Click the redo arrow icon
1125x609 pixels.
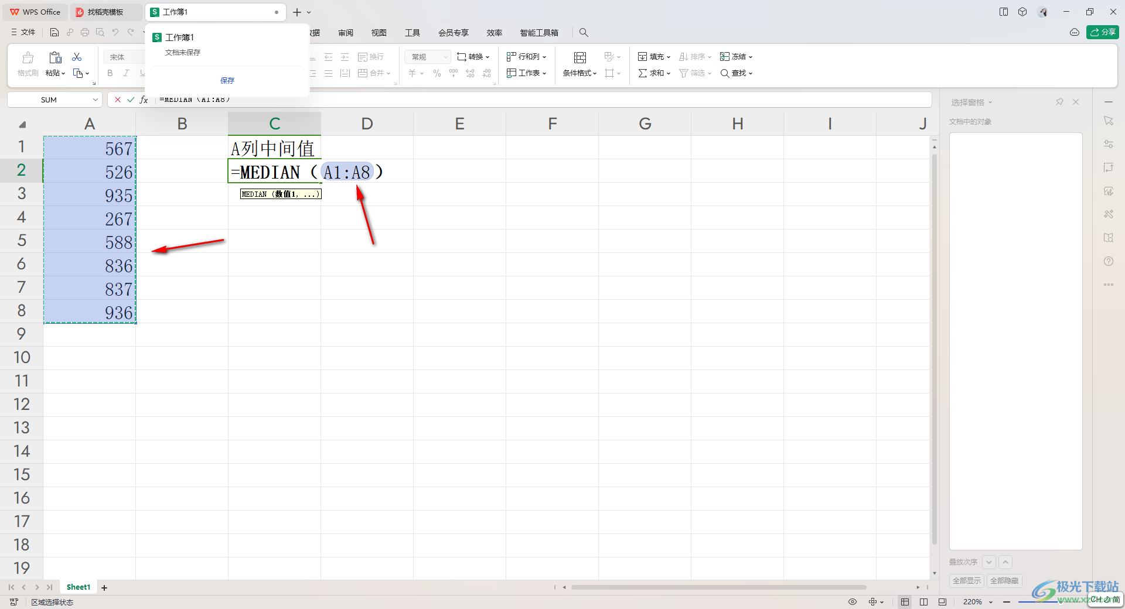click(131, 33)
